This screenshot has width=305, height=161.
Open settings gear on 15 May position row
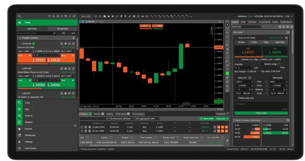tap(89, 127)
